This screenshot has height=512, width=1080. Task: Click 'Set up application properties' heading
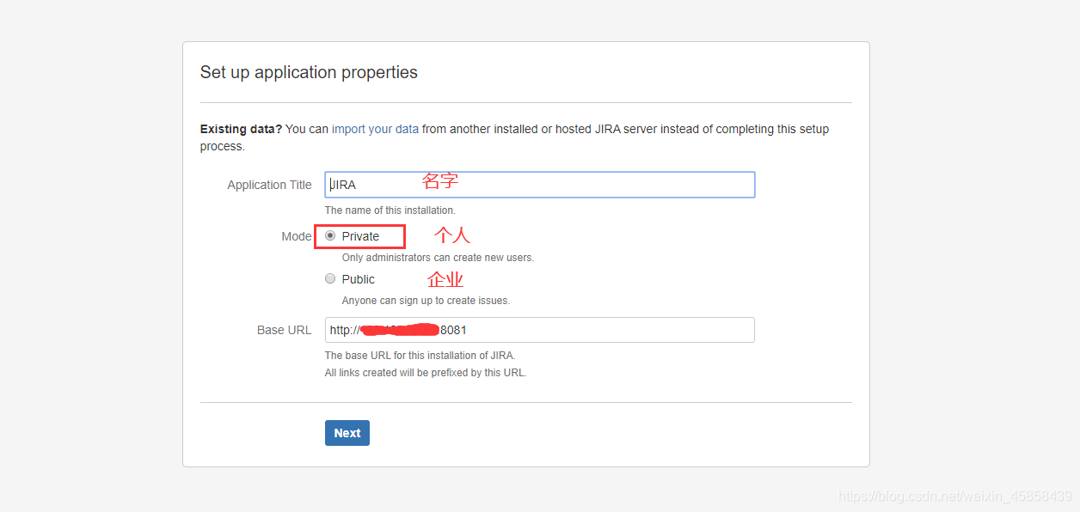click(309, 72)
